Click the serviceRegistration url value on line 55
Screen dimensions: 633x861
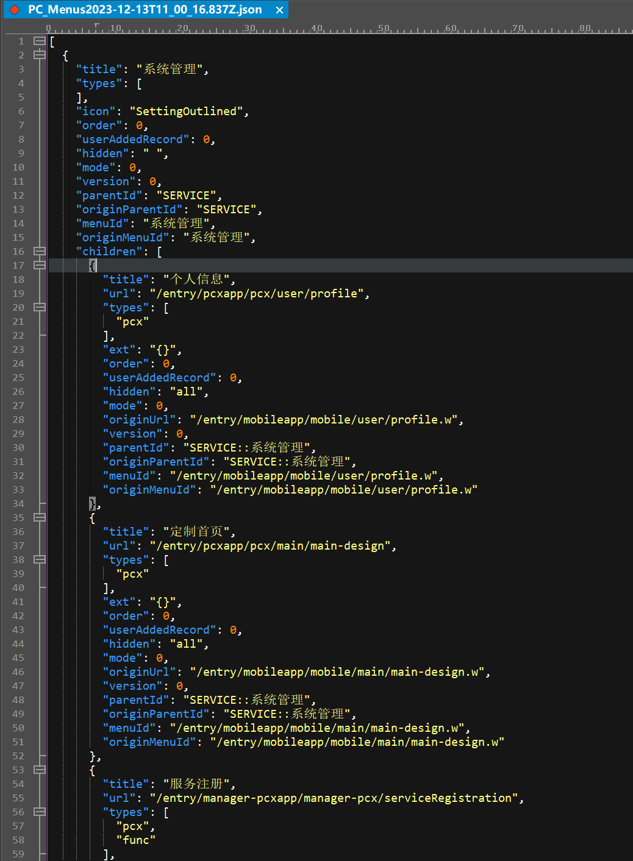pos(334,798)
